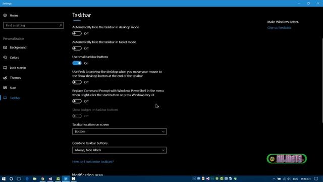
Task: Select Themes in the Personalization sidebar
Action: 15,78
